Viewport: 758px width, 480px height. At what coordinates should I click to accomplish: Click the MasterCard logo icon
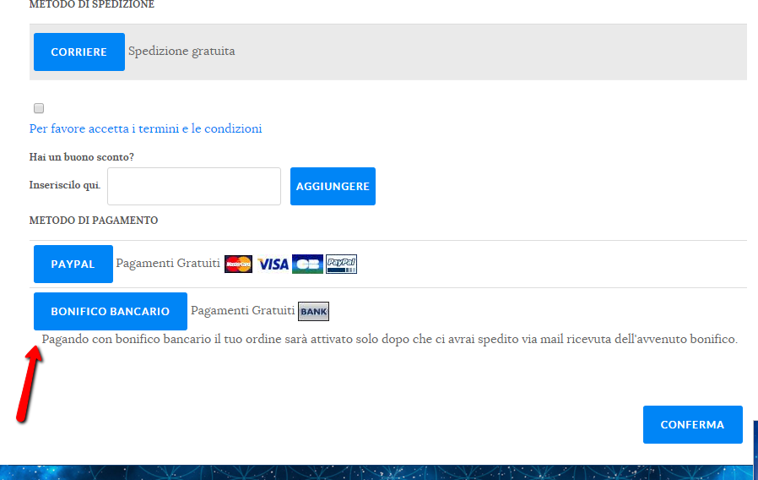pos(238,264)
